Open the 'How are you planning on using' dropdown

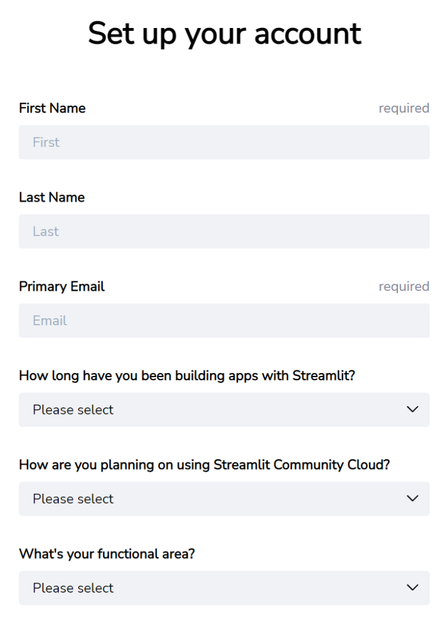[x=224, y=499]
